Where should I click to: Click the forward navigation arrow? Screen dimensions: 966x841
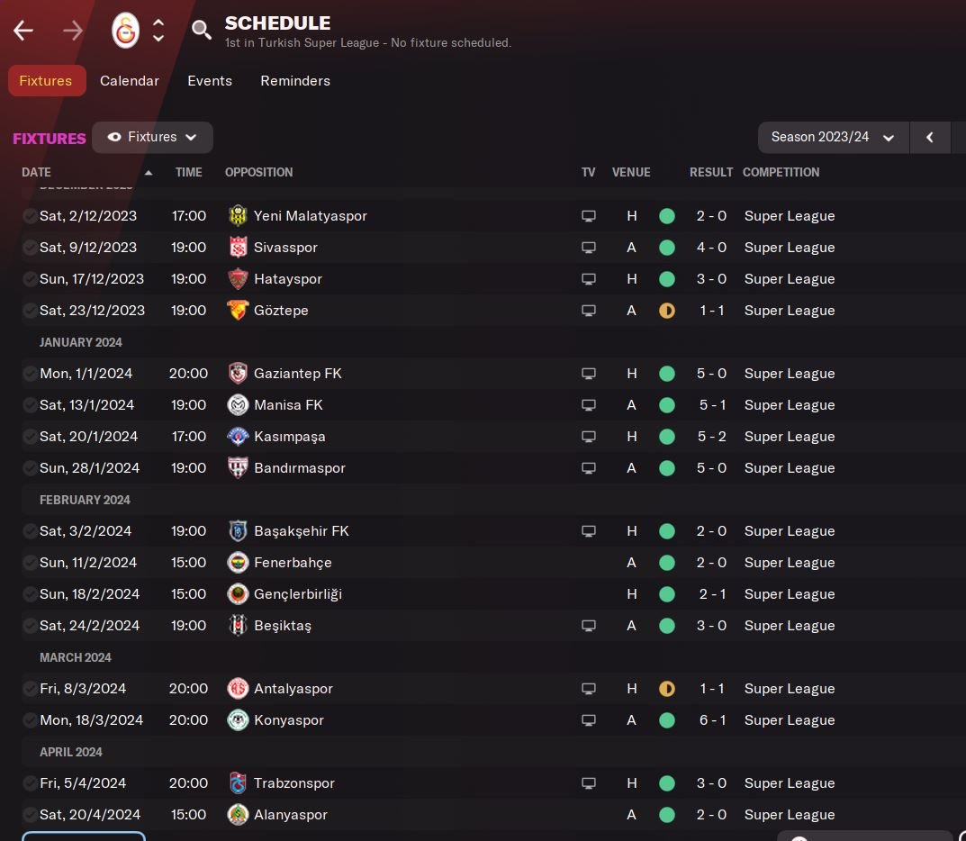coord(73,31)
